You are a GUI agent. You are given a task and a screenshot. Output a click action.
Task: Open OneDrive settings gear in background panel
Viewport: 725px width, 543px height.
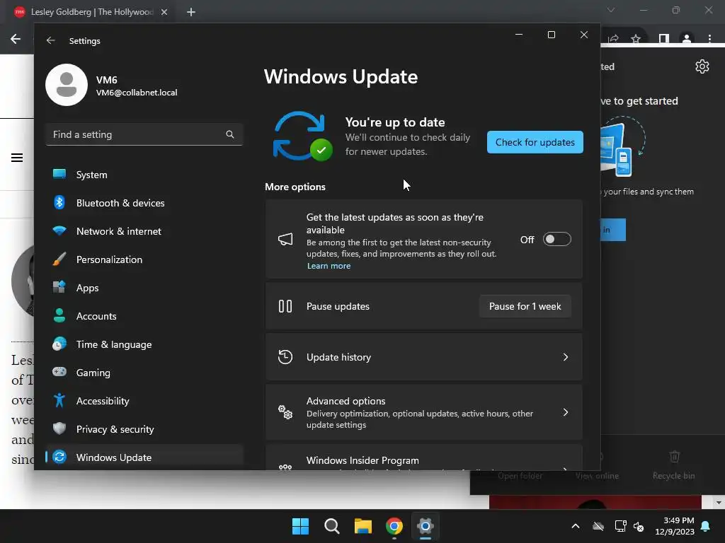[x=702, y=66]
